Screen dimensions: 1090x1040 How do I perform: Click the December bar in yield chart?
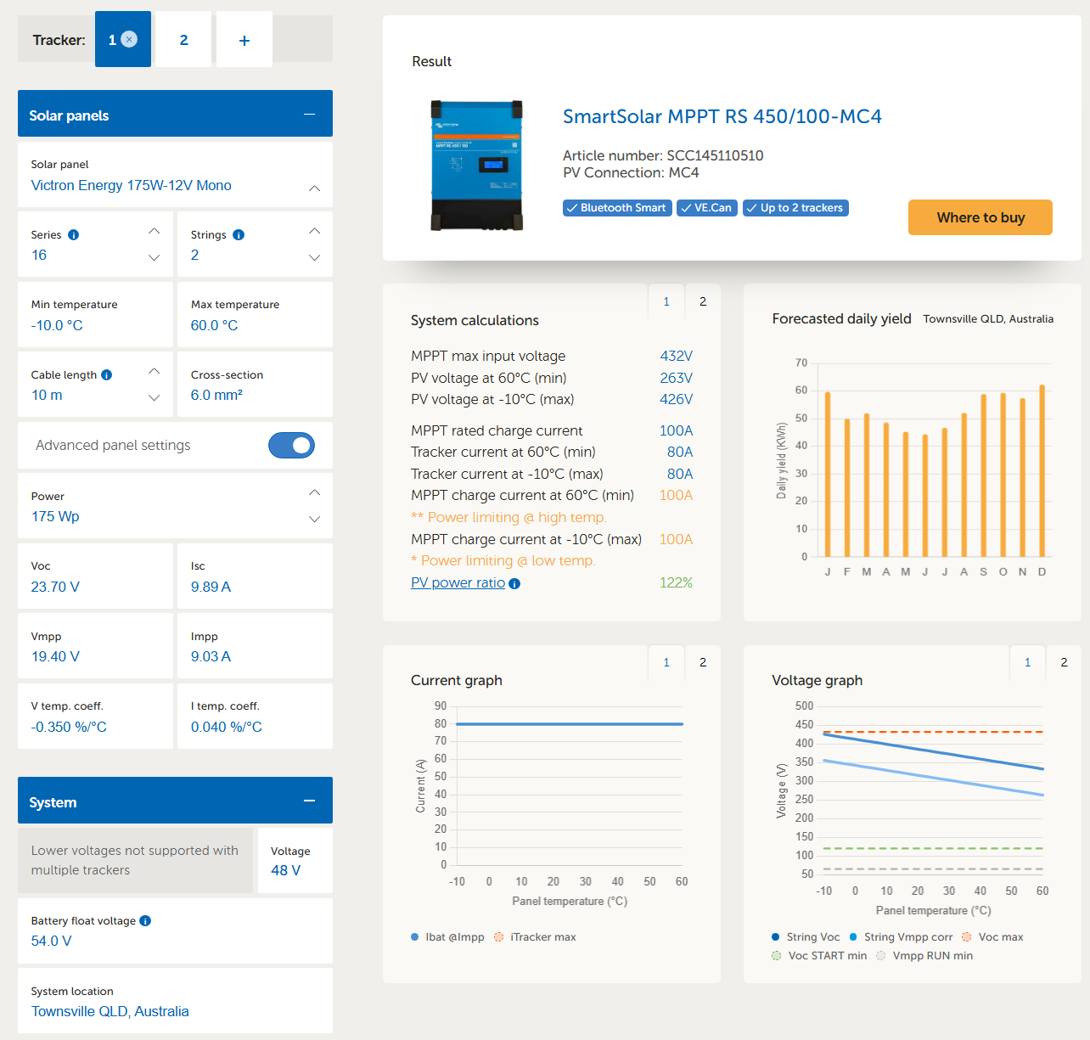pos(1042,471)
